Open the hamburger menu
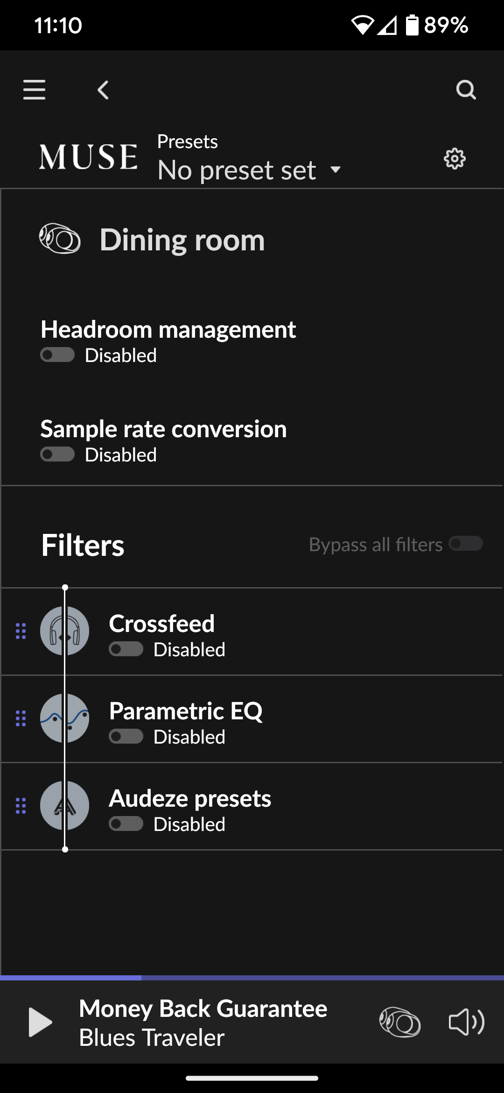This screenshot has height=1093, width=504. [35, 89]
